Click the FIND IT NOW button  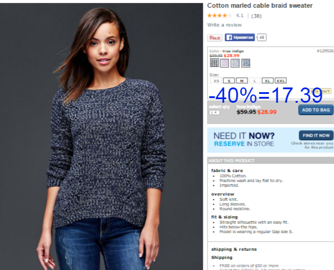(316, 136)
